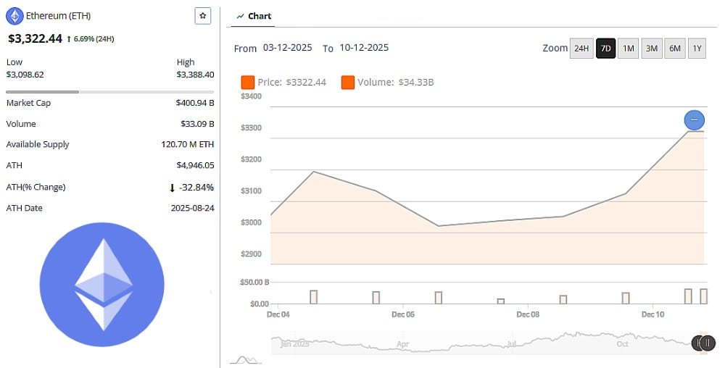The image size is (725, 368).
Task: Click the Dec 08 axis label
Action: [528, 314]
